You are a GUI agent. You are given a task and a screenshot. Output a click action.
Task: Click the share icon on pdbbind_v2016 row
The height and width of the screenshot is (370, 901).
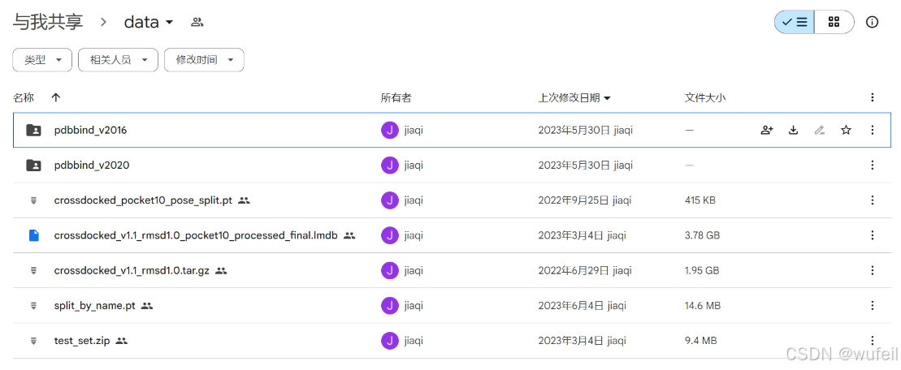coord(766,130)
